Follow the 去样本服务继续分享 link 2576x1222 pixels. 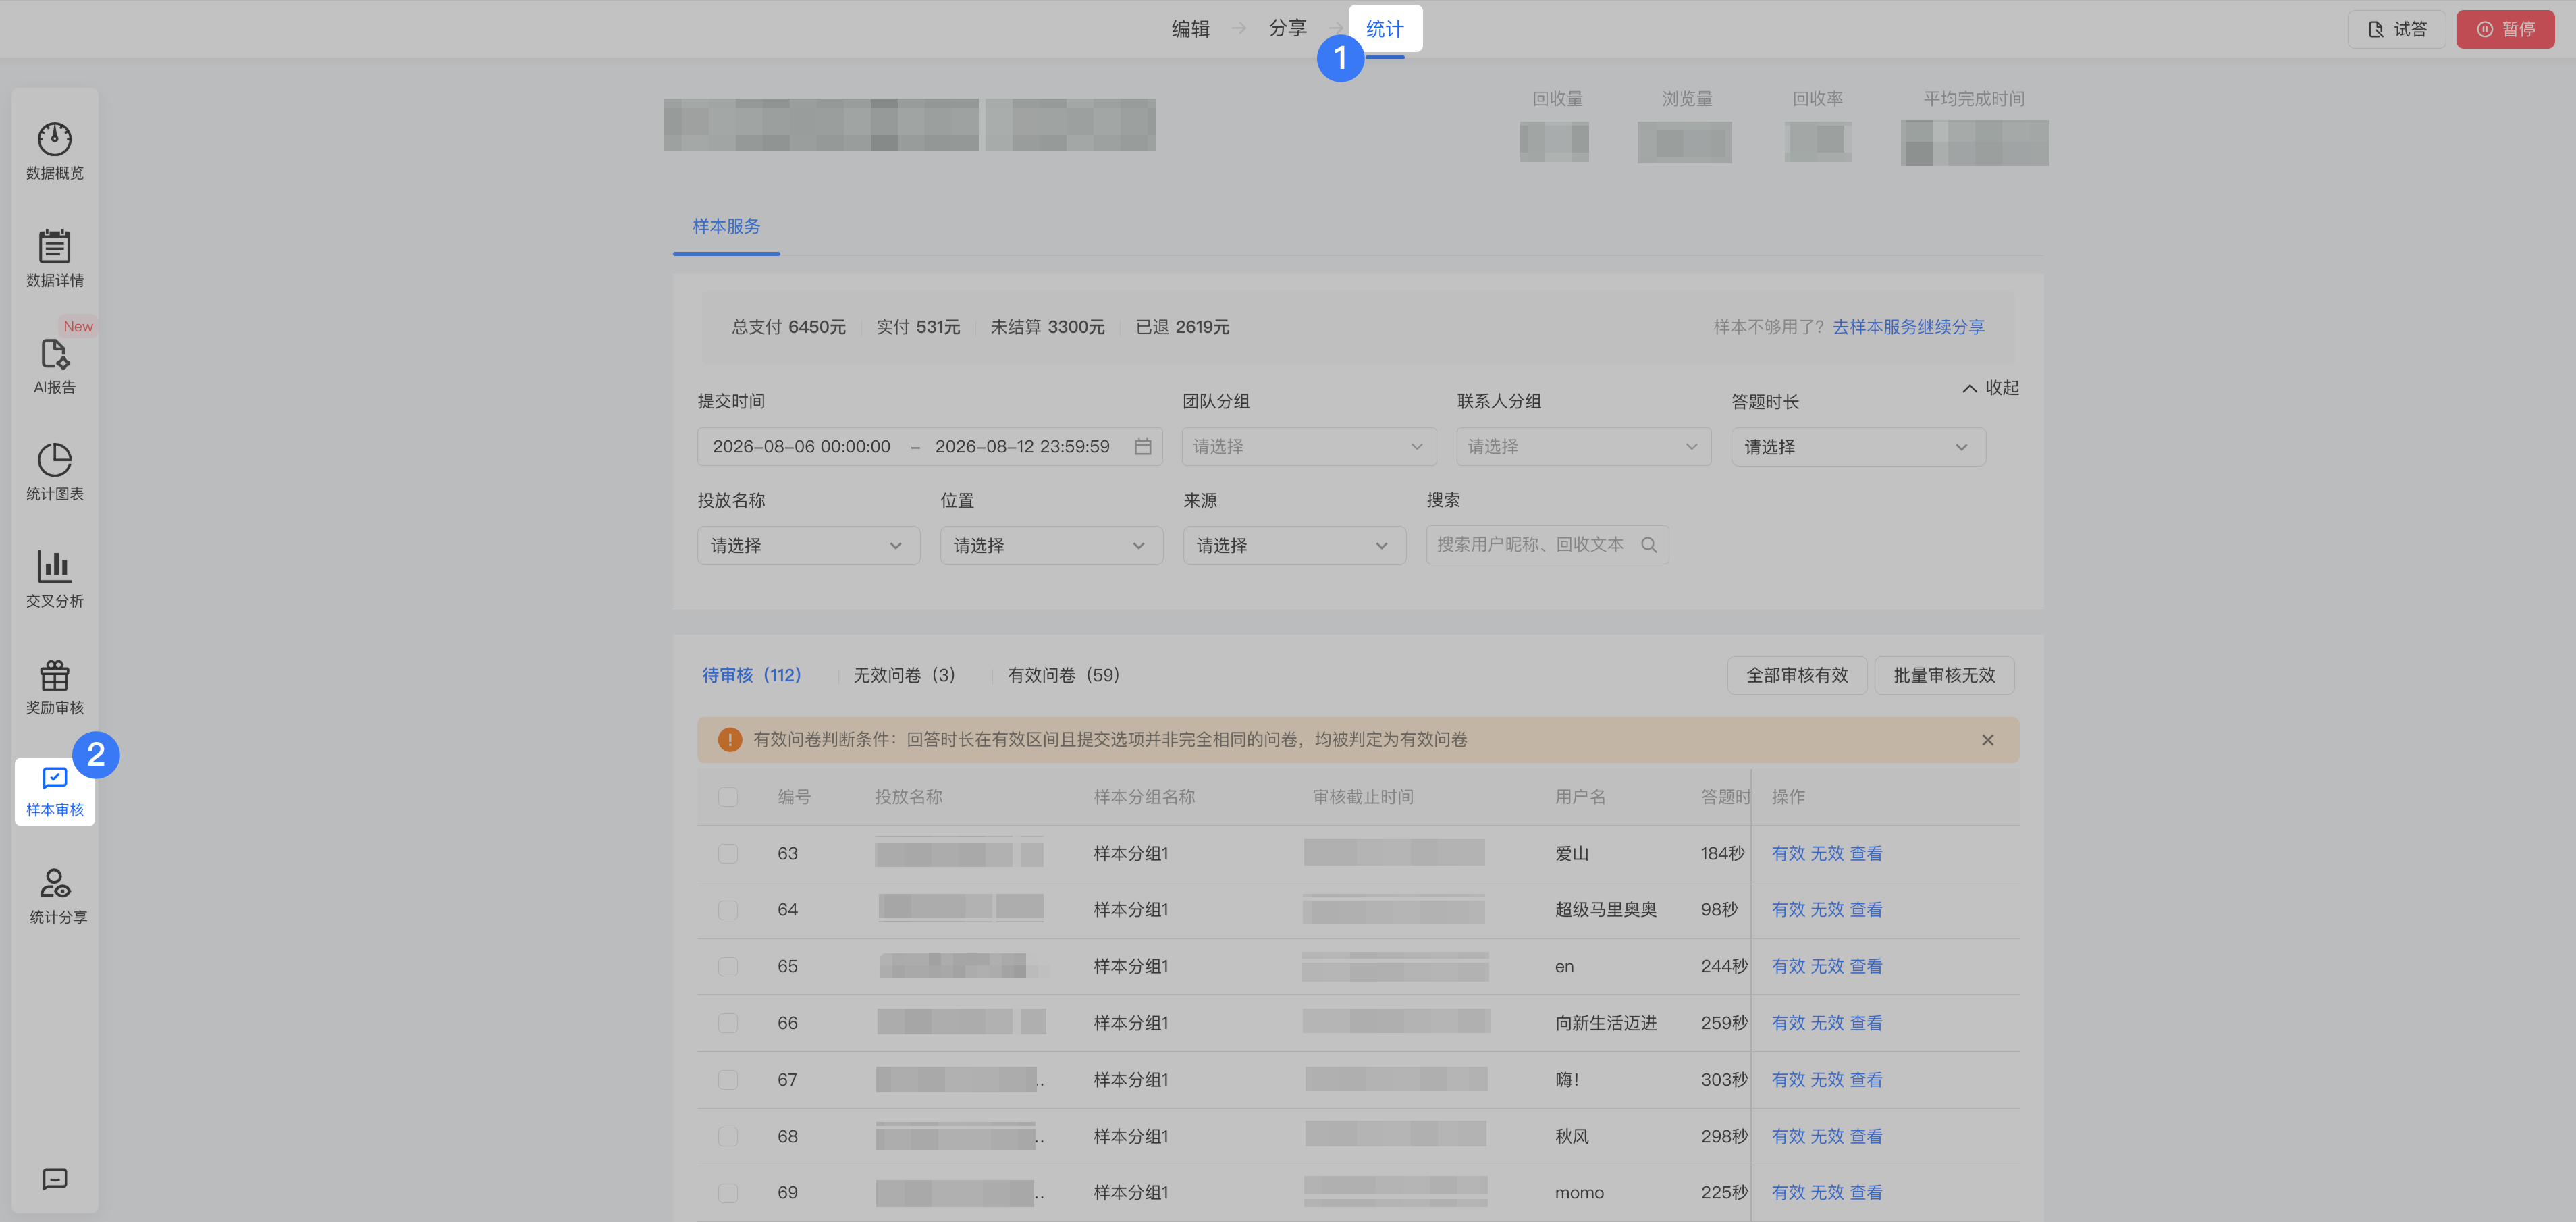[x=1908, y=327]
